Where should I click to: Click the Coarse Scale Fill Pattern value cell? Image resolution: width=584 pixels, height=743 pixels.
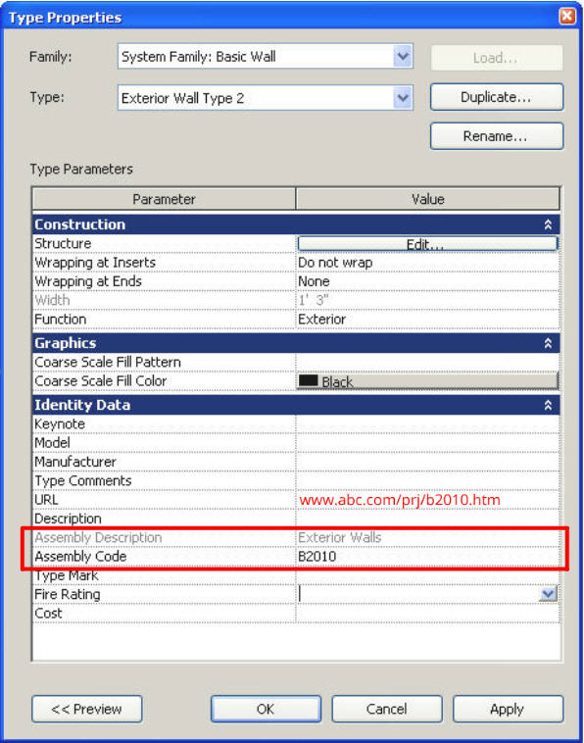pyautogui.click(x=427, y=362)
